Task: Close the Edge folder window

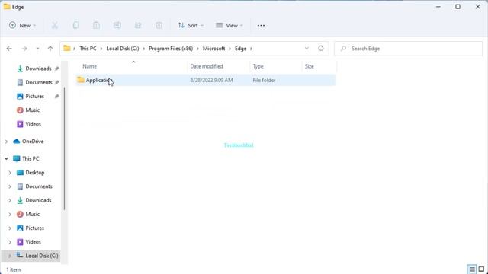Action: pyautogui.click(x=478, y=7)
